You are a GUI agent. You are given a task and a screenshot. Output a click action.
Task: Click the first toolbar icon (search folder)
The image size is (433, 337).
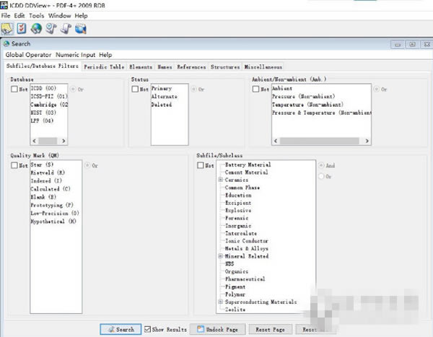8,28
